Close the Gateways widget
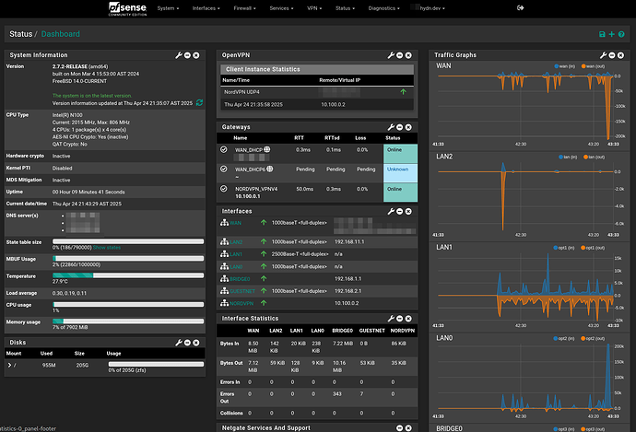This screenshot has width=636, height=432. (x=408, y=127)
